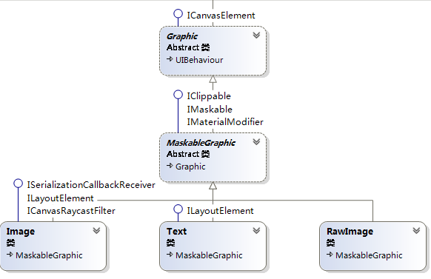Screen dimensions: 431x279
Task: Select the RawImage class box title
Action: pos(350,232)
